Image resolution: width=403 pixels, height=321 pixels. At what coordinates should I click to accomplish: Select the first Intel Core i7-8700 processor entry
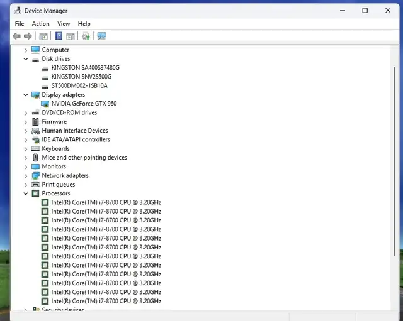tap(106, 202)
